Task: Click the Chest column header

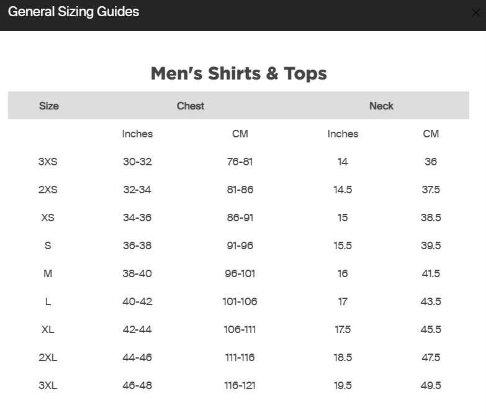Action: tap(191, 106)
